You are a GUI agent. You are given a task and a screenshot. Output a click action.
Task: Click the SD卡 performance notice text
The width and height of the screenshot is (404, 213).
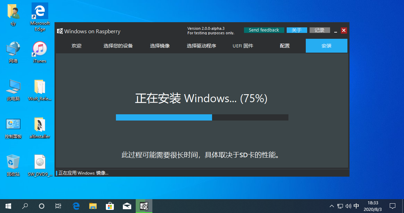tap(201, 155)
